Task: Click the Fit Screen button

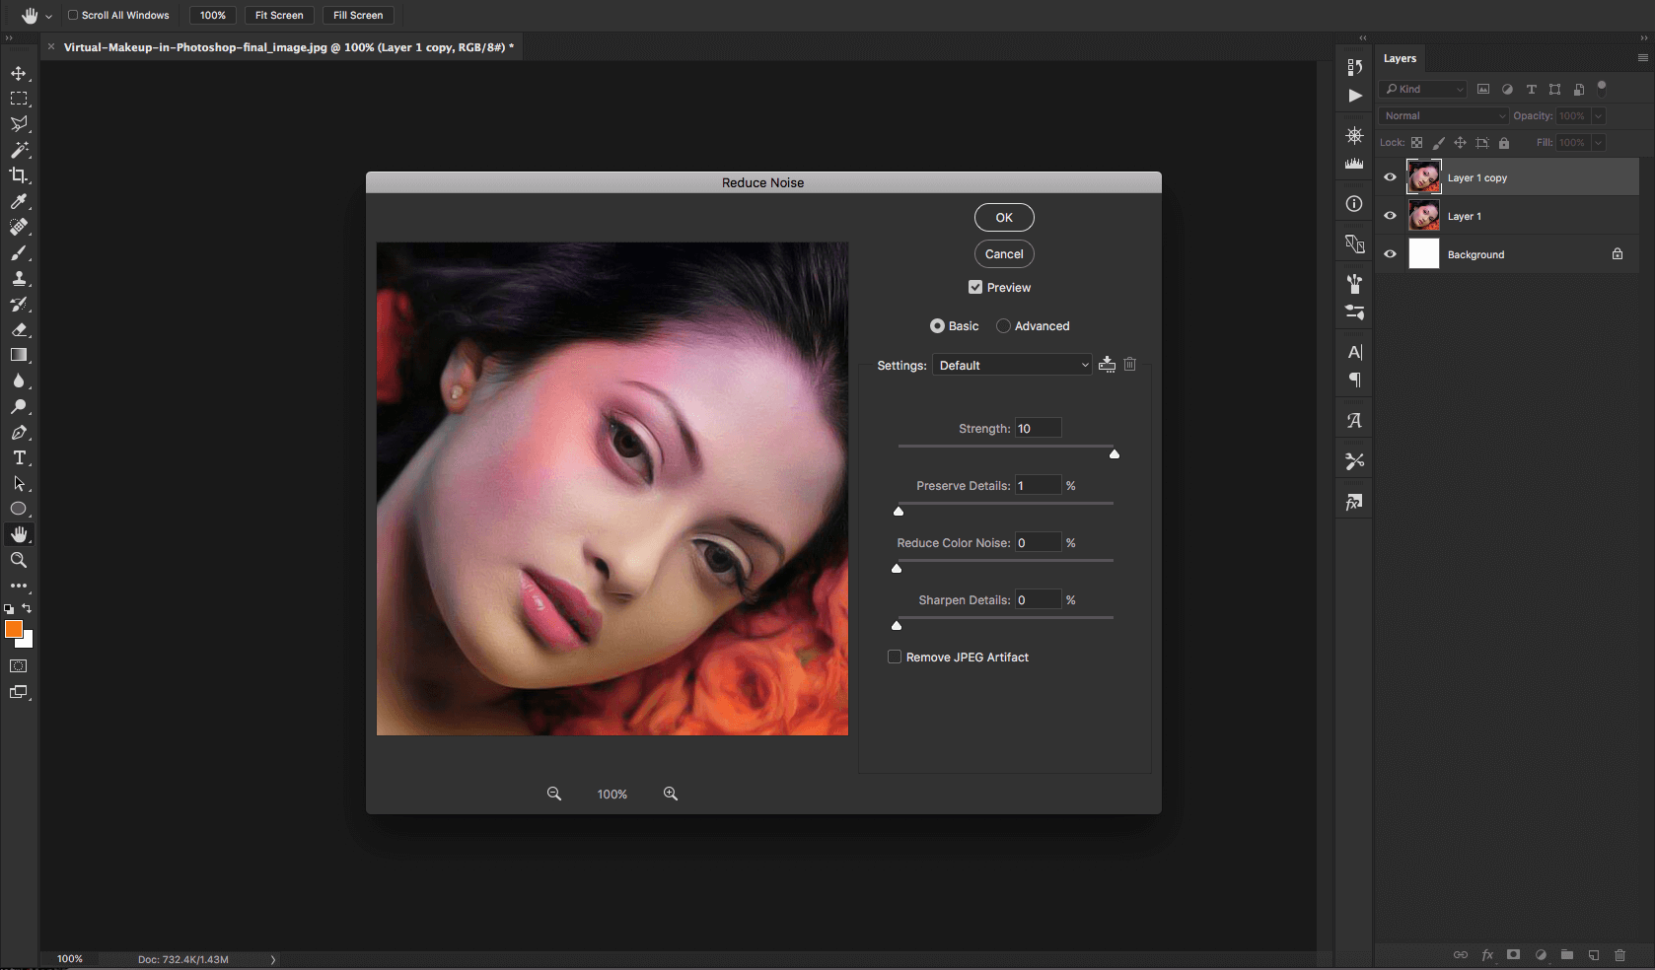Action: tap(279, 16)
